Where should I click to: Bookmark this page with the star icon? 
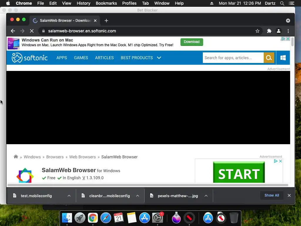[x=257, y=31]
